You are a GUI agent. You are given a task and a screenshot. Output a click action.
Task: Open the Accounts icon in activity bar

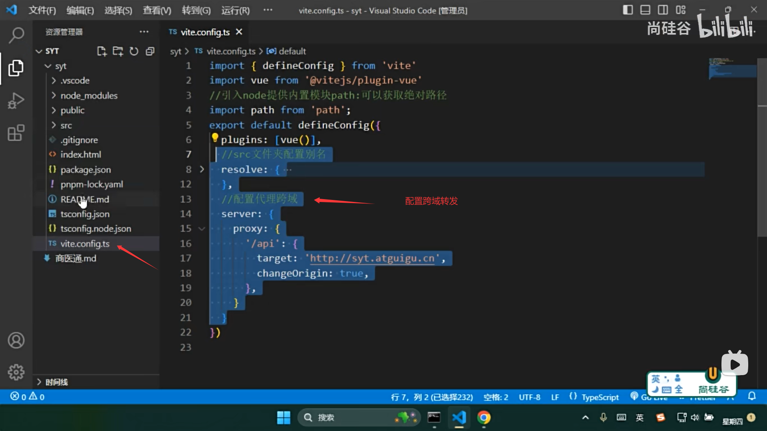click(16, 340)
